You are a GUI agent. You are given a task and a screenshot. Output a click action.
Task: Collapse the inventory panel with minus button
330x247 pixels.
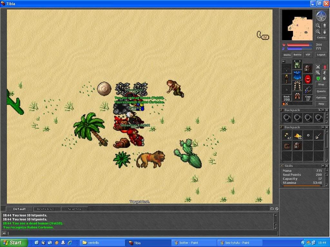(x=284, y=61)
